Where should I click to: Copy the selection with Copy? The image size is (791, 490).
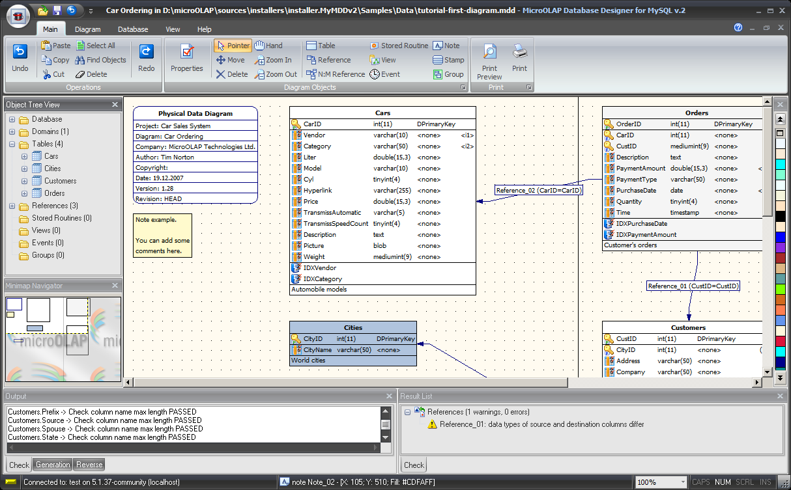tap(56, 60)
